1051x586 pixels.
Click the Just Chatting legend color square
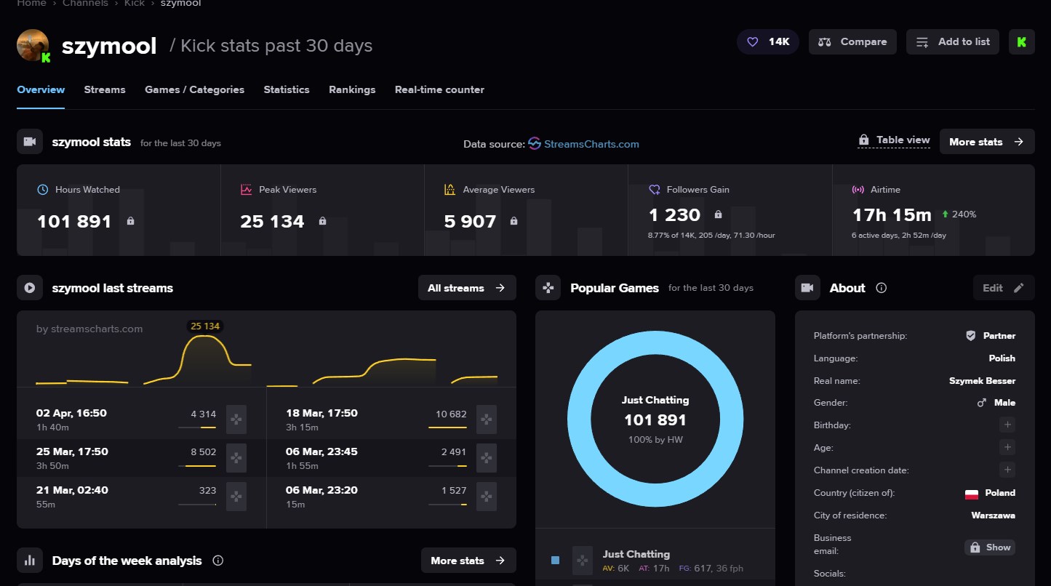(x=556, y=561)
